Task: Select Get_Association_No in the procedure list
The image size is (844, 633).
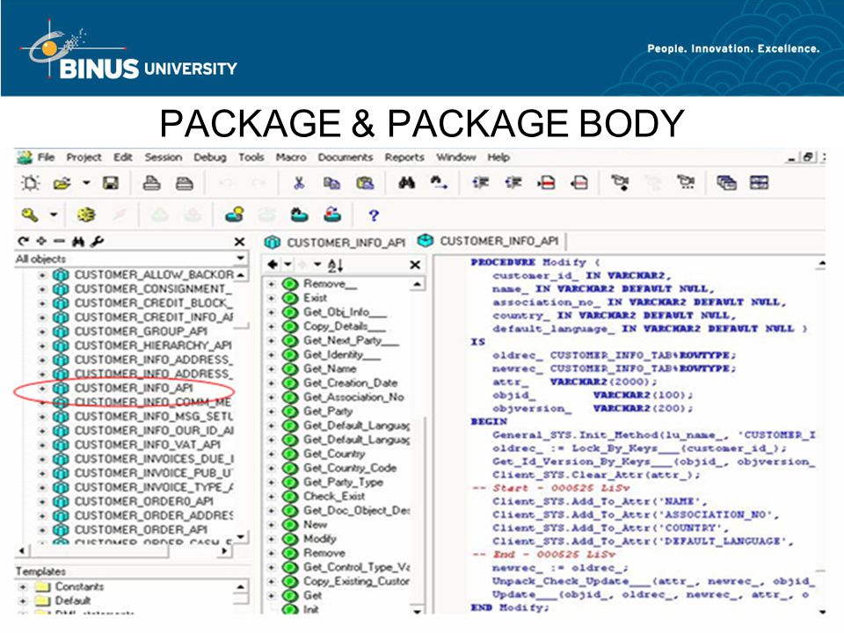Action: [x=353, y=397]
